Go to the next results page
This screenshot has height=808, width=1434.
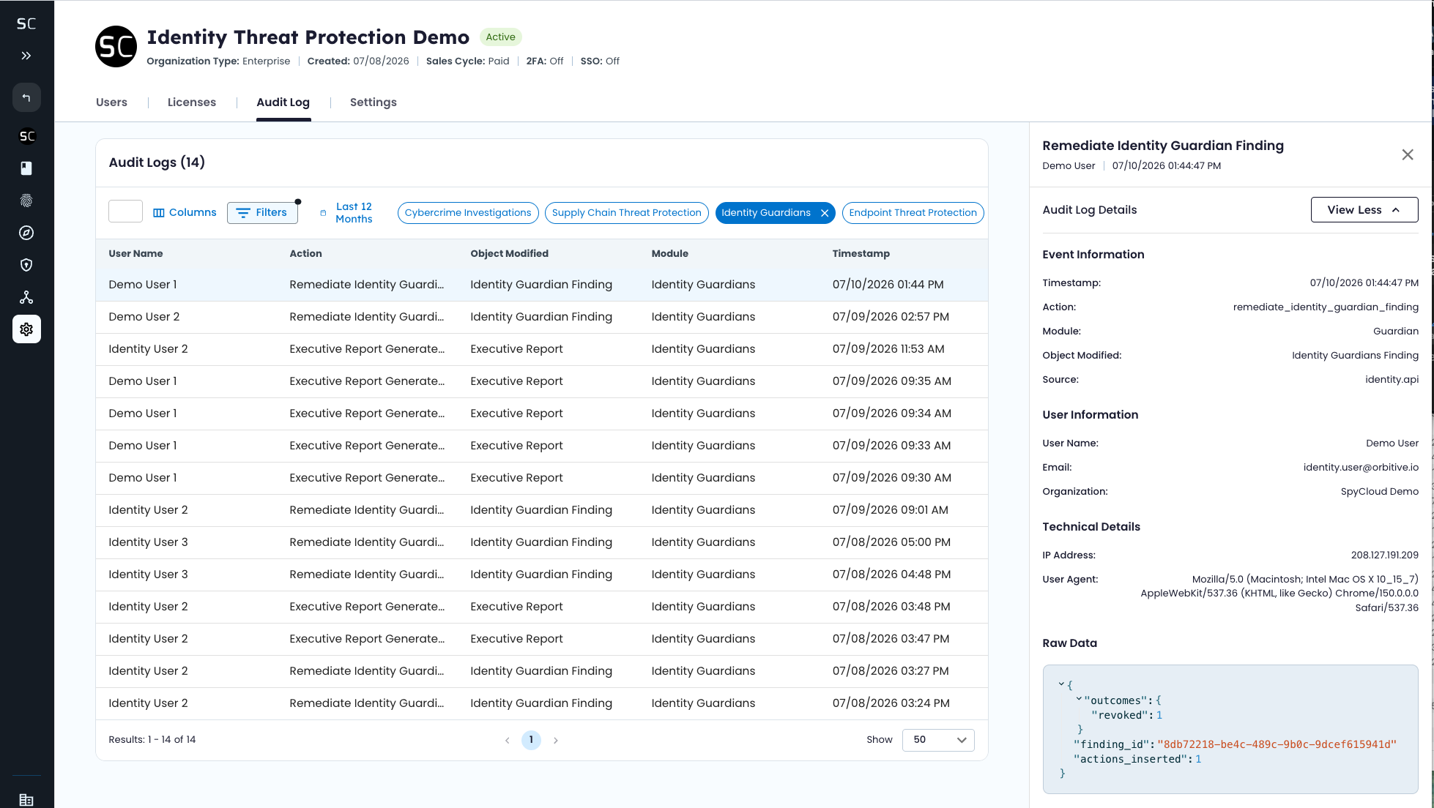pos(556,740)
